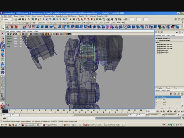Open the Animation menu set dropdown
Viewport: 184px width, 138px height.
coord(12,19)
